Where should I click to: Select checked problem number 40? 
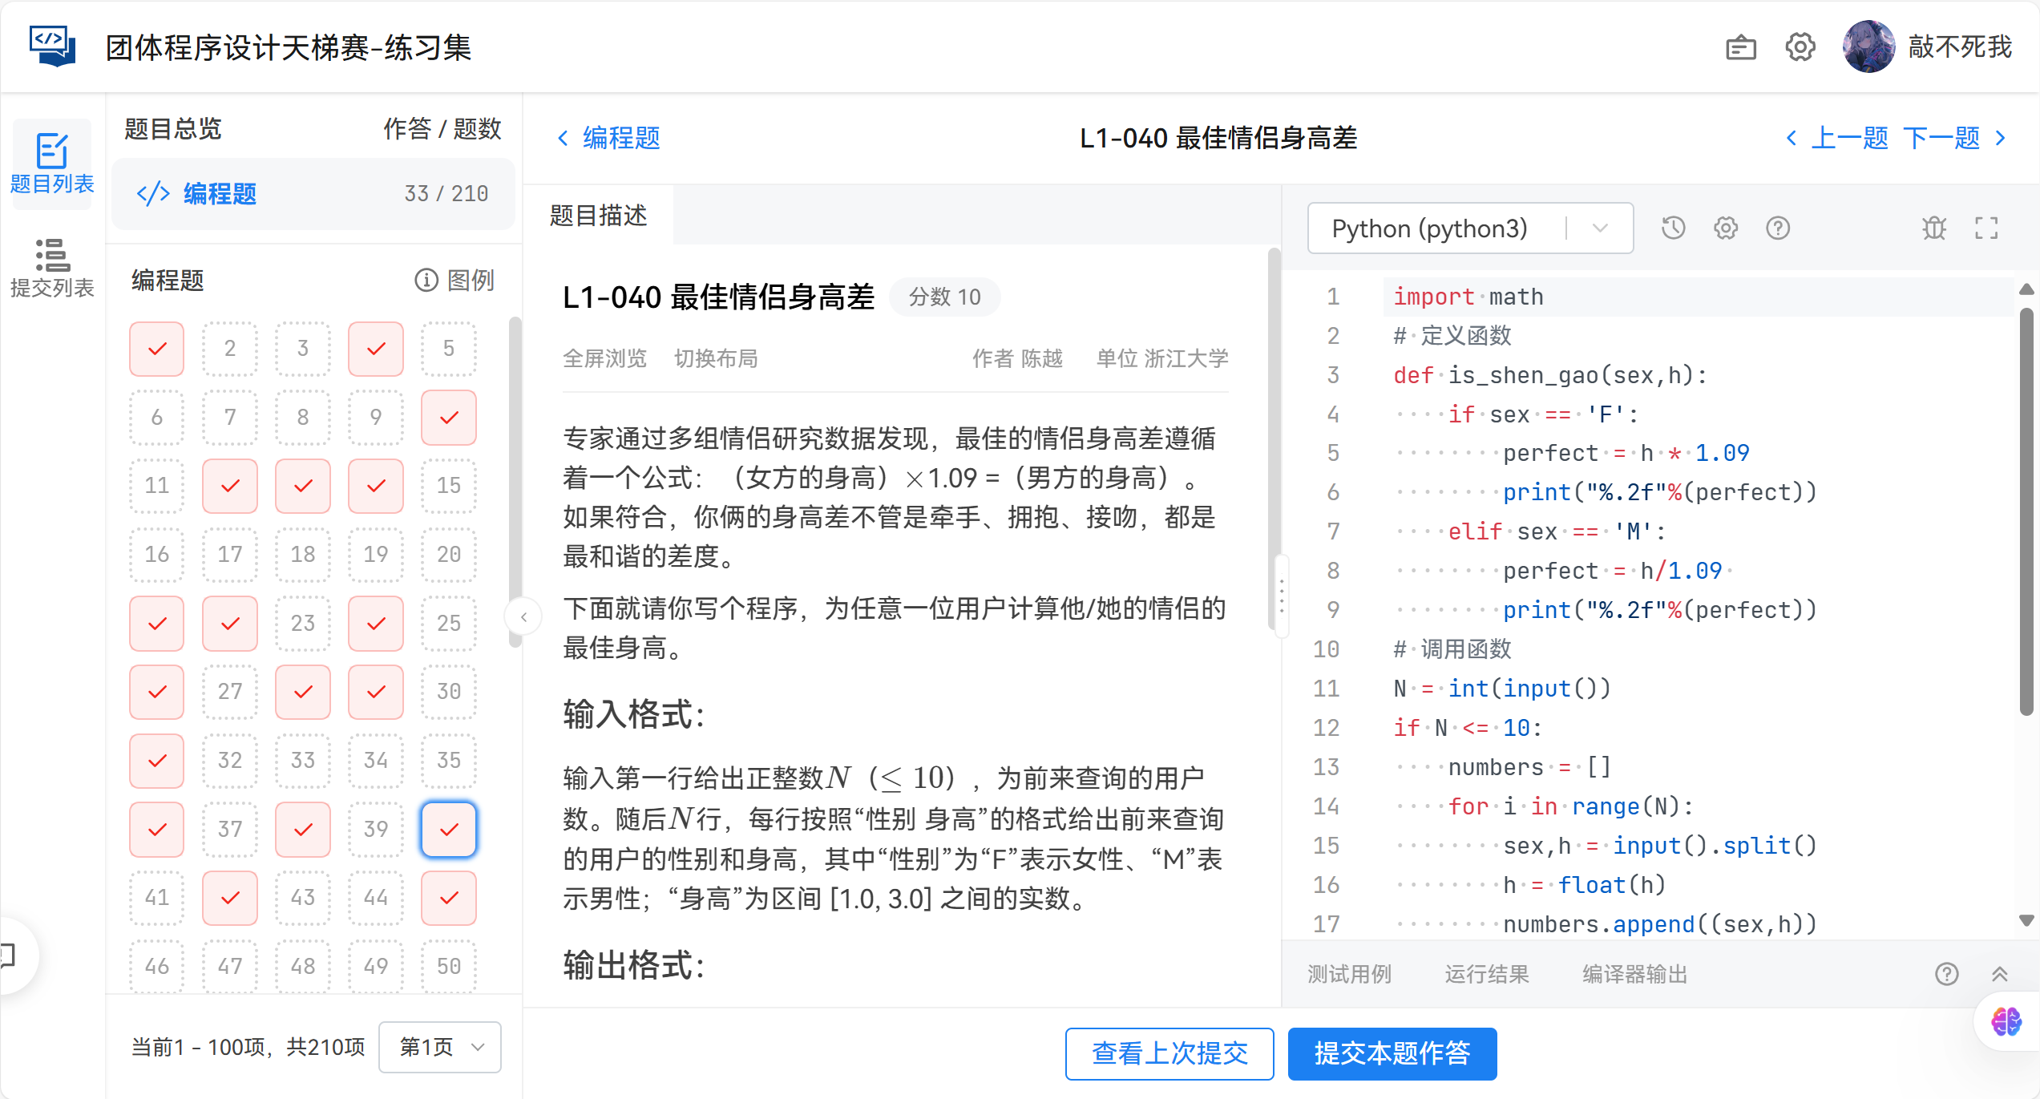click(x=449, y=829)
